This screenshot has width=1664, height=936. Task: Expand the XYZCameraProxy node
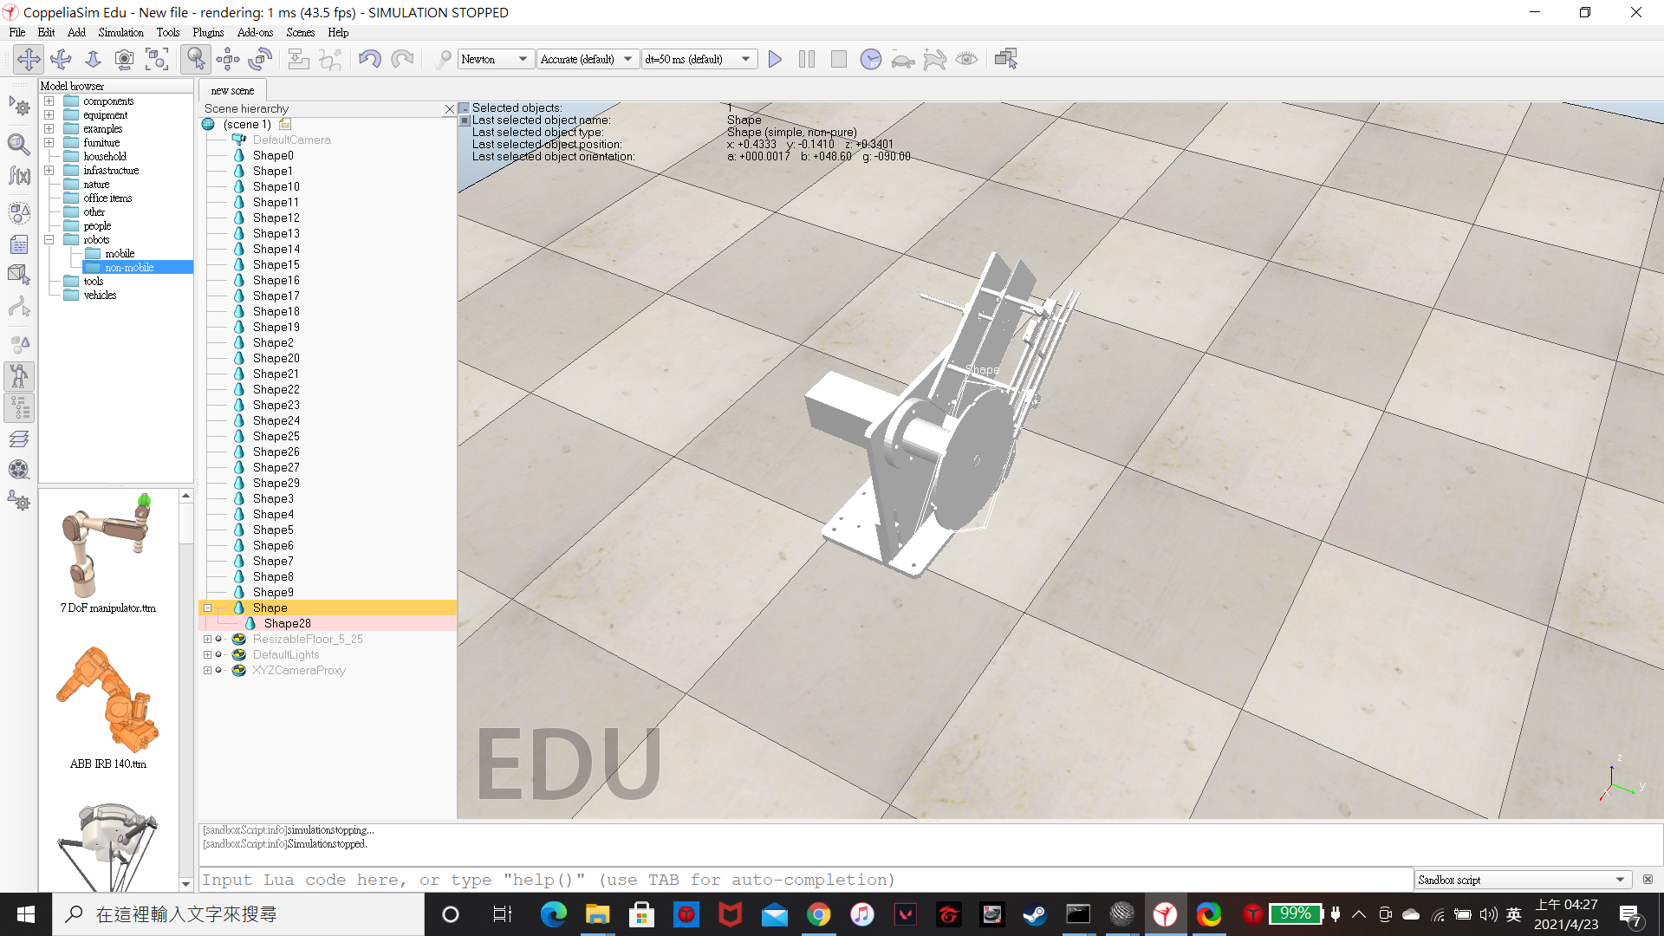(208, 671)
